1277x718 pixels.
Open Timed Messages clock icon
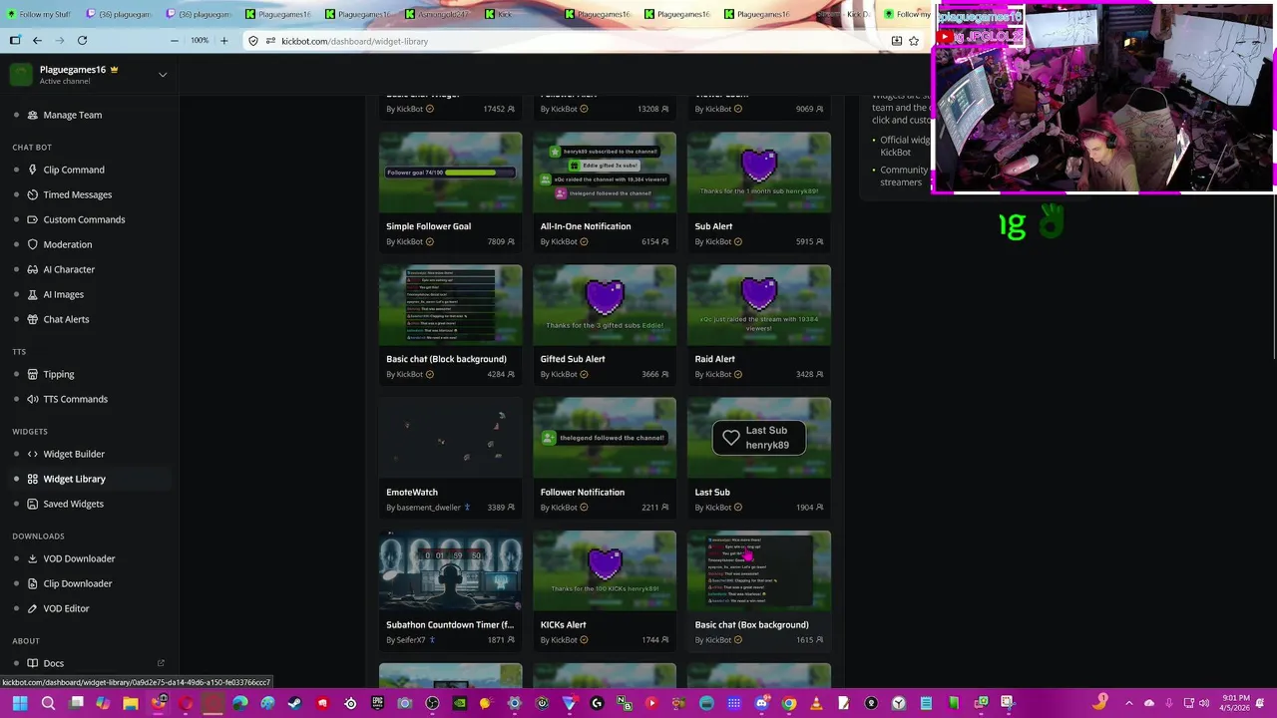tap(32, 194)
